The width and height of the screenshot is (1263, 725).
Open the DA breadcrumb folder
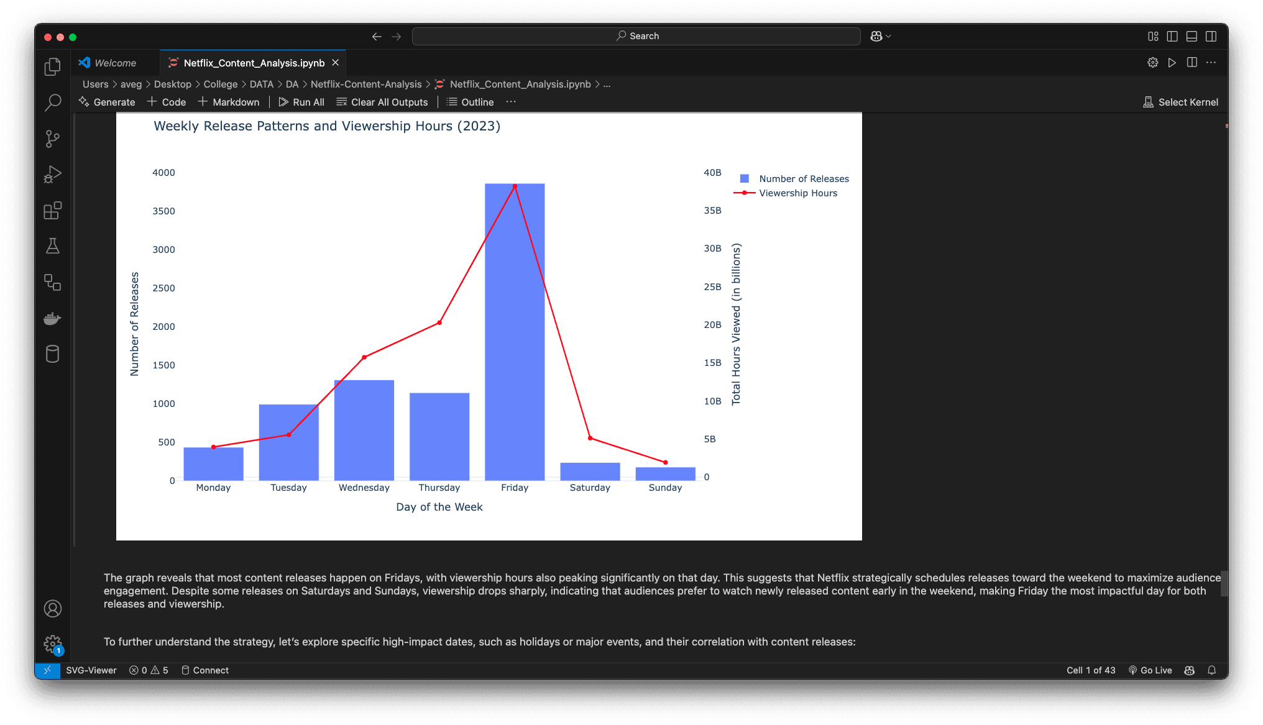292,84
